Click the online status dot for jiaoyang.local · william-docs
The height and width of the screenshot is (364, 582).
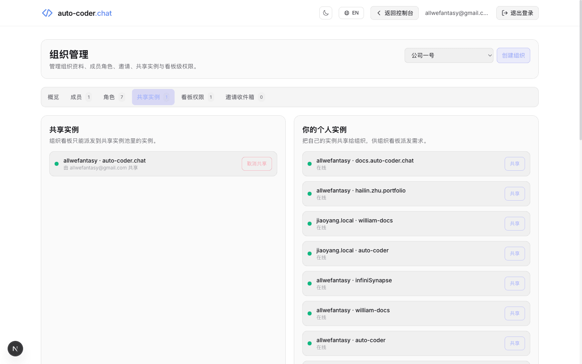310,223
